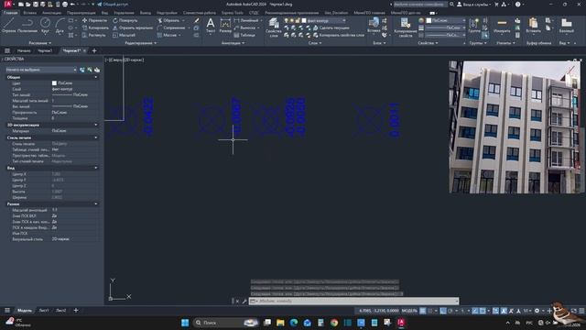Click the AutoCAD icon in taskbar

(x=401, y=323)
